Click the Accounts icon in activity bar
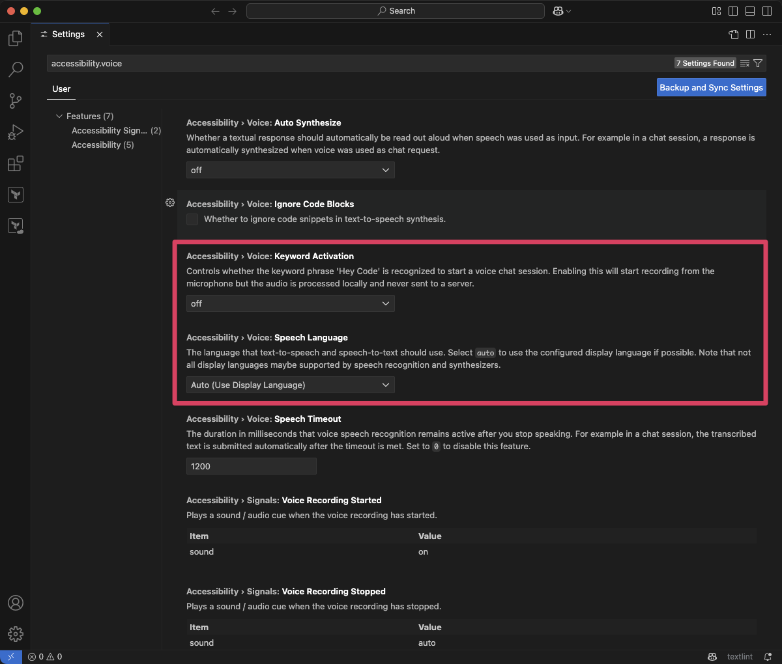Screen dimensions: 782x664 pos(16,603)
